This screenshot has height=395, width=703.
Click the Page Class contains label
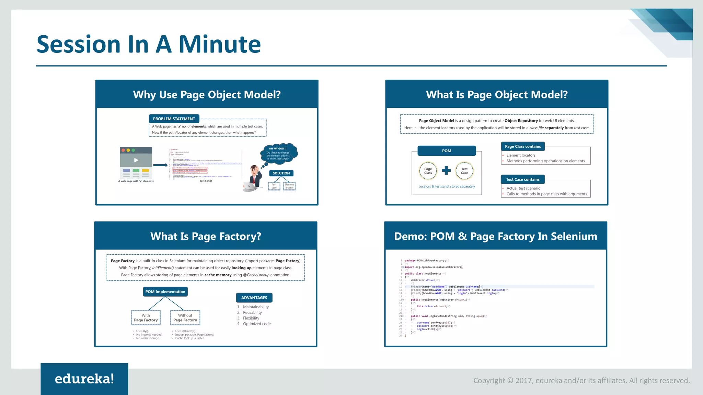(x=523, y=146)
